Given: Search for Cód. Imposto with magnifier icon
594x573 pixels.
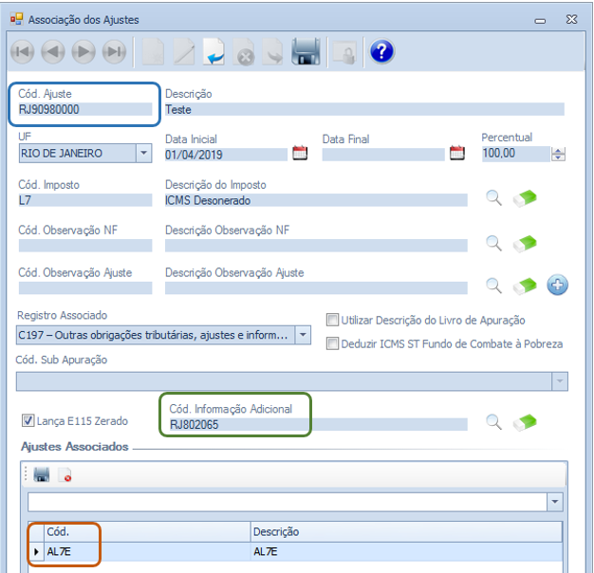Looking at the screenshot, I should pos(493,197).
